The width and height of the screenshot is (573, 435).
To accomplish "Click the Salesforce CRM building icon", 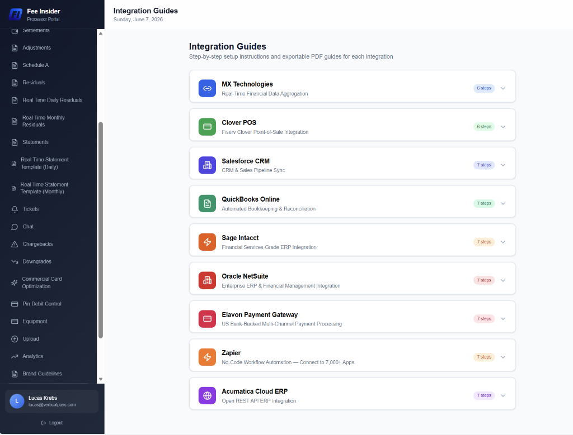I will (207, 165).
